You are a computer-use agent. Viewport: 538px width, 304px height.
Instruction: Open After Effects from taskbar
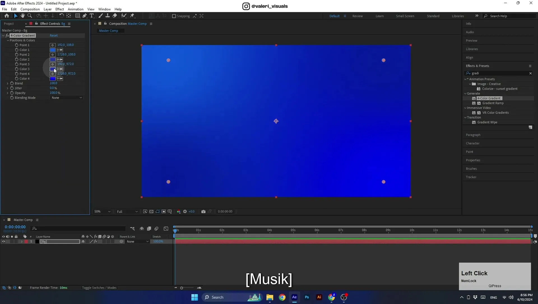[x=294, y=297]
